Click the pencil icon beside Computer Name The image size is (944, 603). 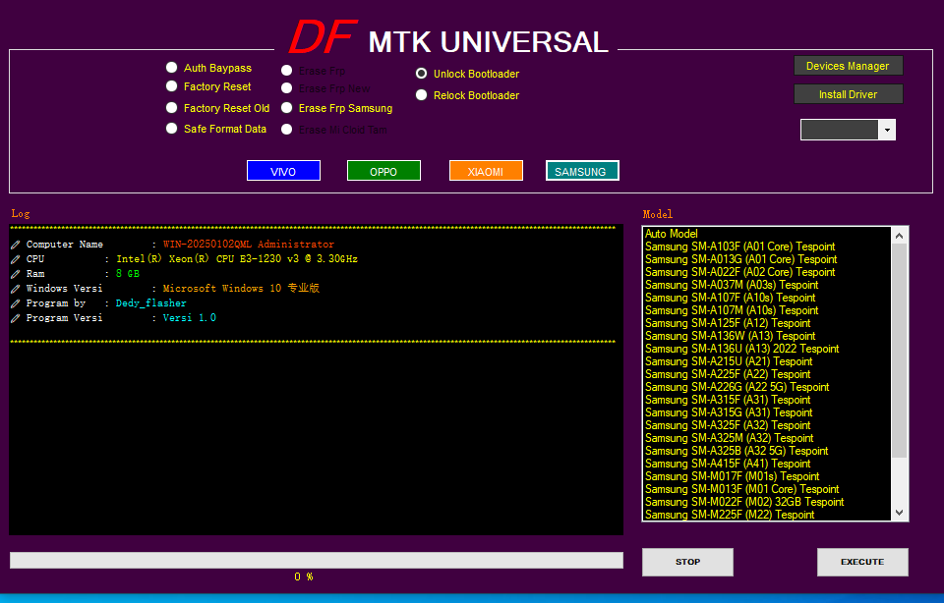click(16, 245)
